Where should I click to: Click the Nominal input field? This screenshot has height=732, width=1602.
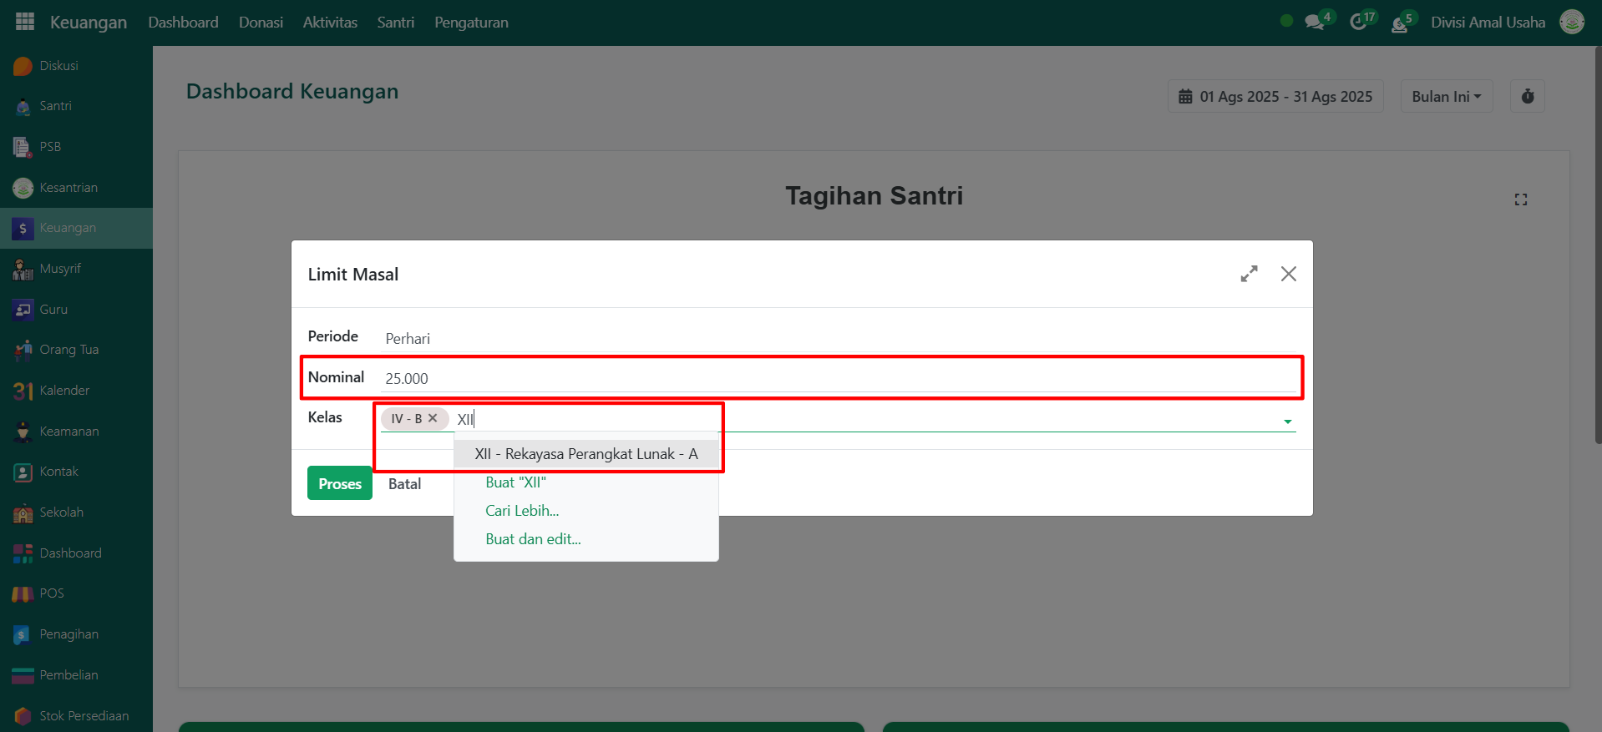tap(835, 379)
